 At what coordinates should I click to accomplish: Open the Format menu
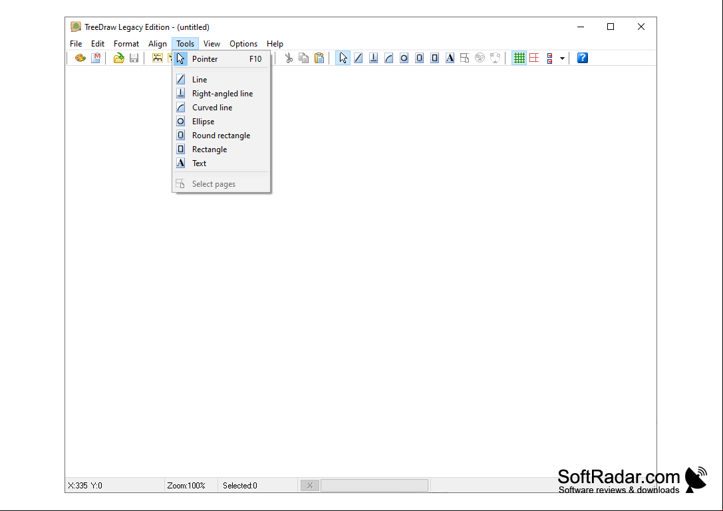126,44
